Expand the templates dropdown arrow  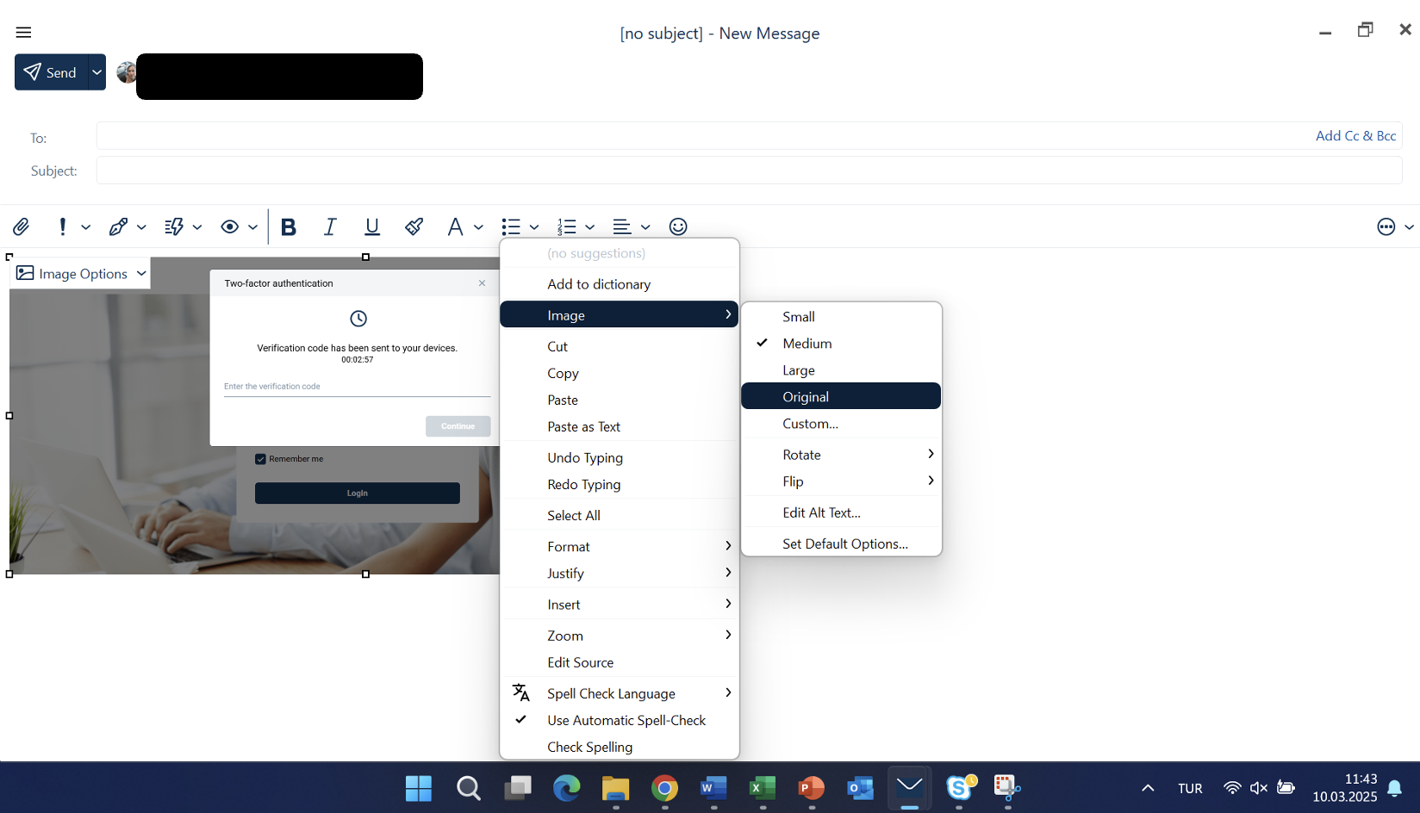197,227
